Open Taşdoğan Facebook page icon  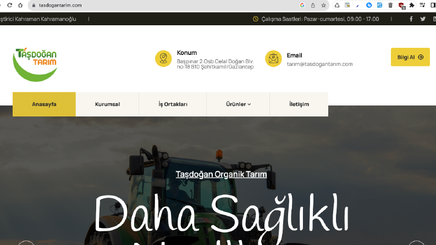[411, 19]
